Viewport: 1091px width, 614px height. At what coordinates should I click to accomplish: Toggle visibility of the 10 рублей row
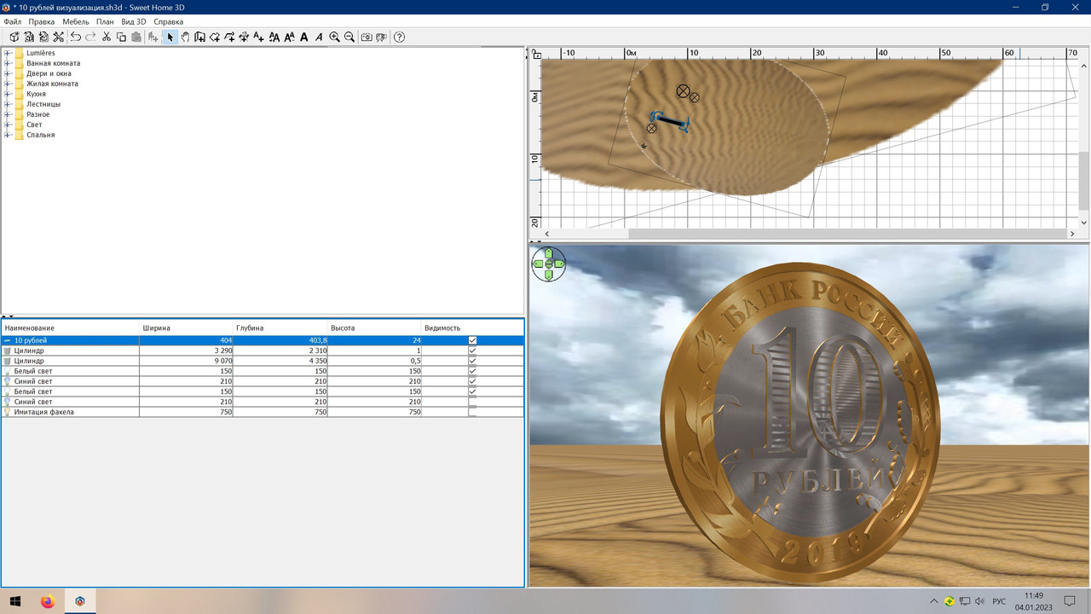(x=473, y=340)
